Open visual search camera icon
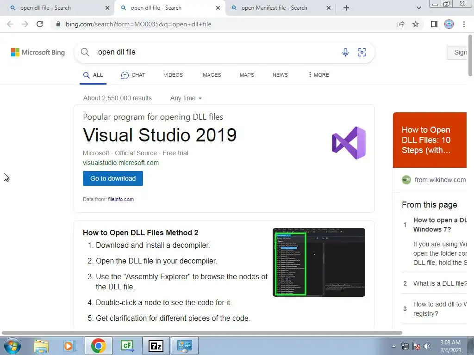The width and height of the screenshot is (474, 355). click(362, 52)
